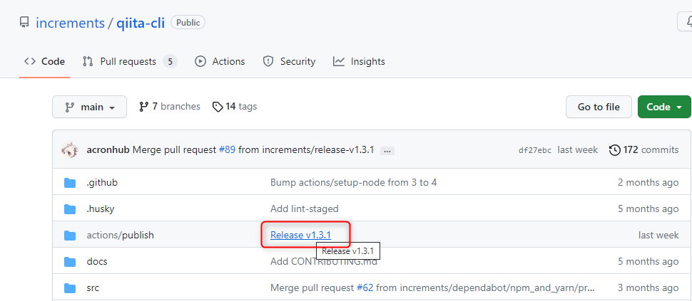View the 7 branches link
The width and height of the screenshot is (692, 301).
tap(170, 107)
